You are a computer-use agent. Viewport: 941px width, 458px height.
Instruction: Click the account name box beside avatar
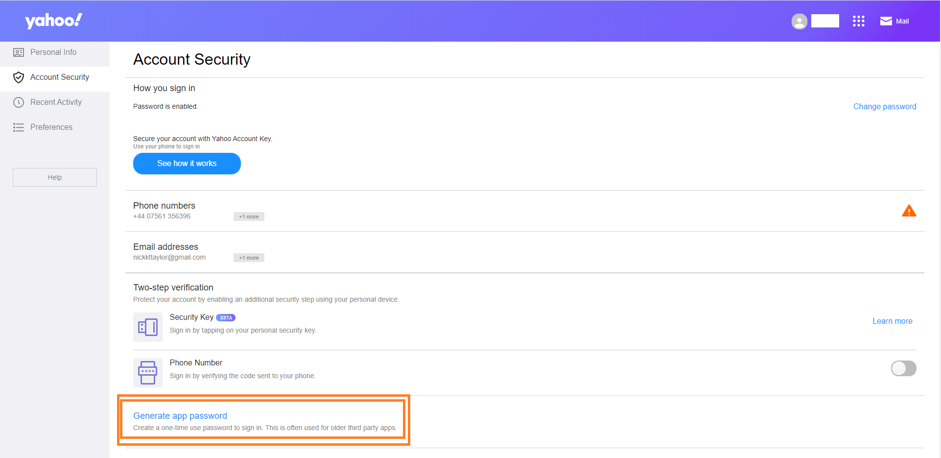[825, 21]
